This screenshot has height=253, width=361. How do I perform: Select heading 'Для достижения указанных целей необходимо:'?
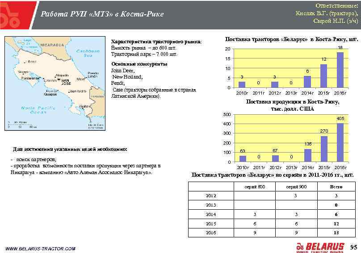click(x=70, y=149)
